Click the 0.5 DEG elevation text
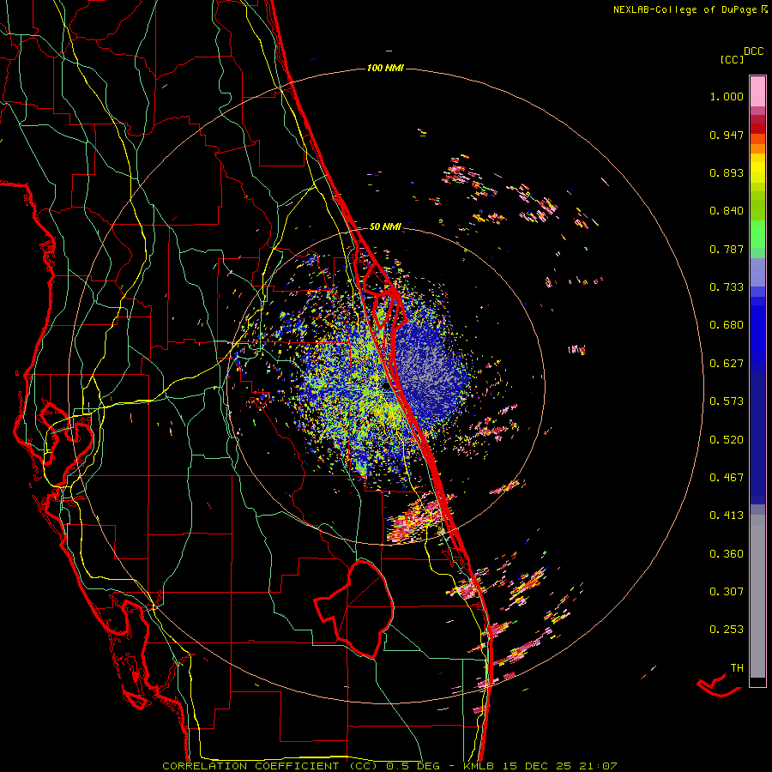 413,766
